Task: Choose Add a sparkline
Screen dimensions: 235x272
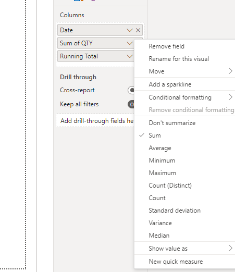Action: click(185, 84)
